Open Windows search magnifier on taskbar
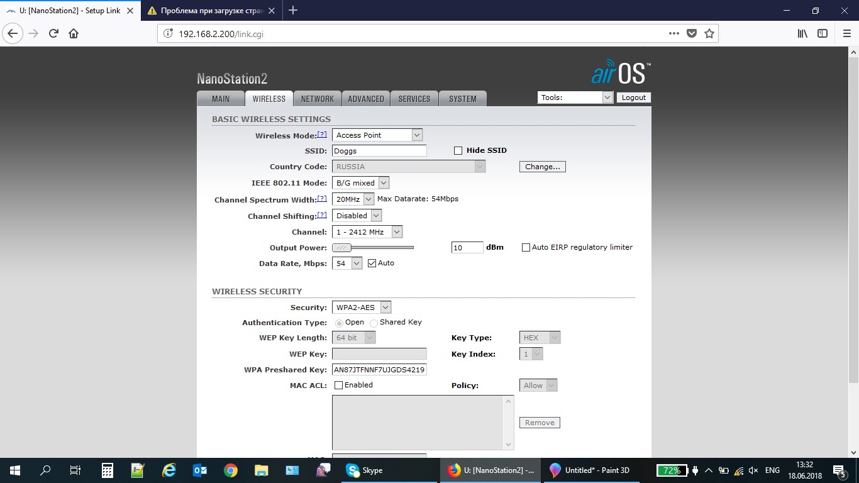Screen dimensions: 859x483 [x=45, y=470]
